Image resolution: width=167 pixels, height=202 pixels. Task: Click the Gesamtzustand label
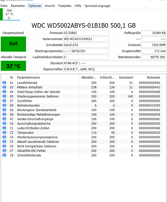tap(13, 33)
